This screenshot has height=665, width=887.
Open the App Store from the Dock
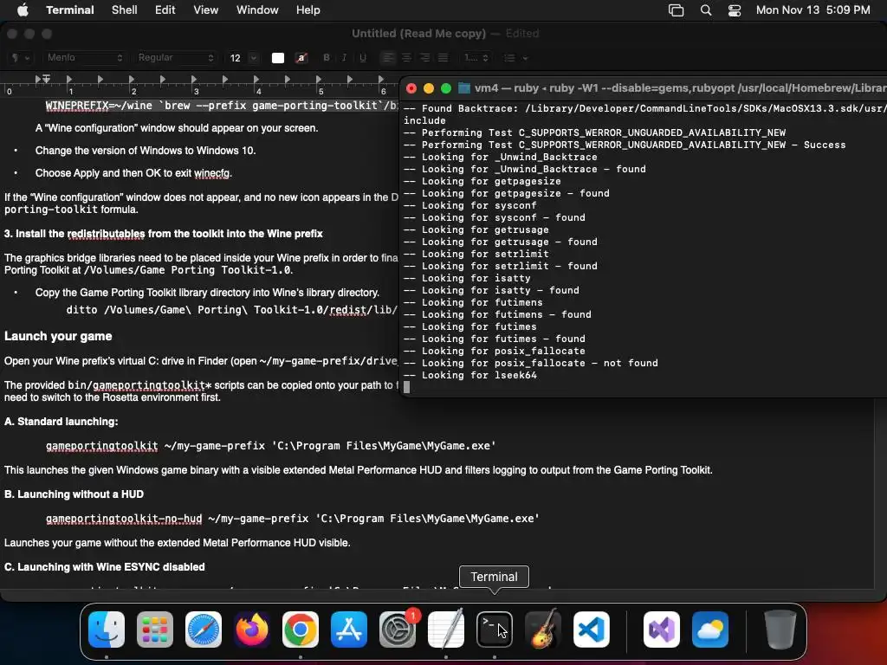(x=348, y=629)
